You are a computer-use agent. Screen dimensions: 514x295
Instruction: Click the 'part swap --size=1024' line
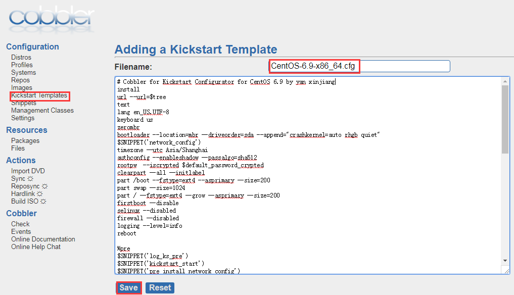point(151,188)
